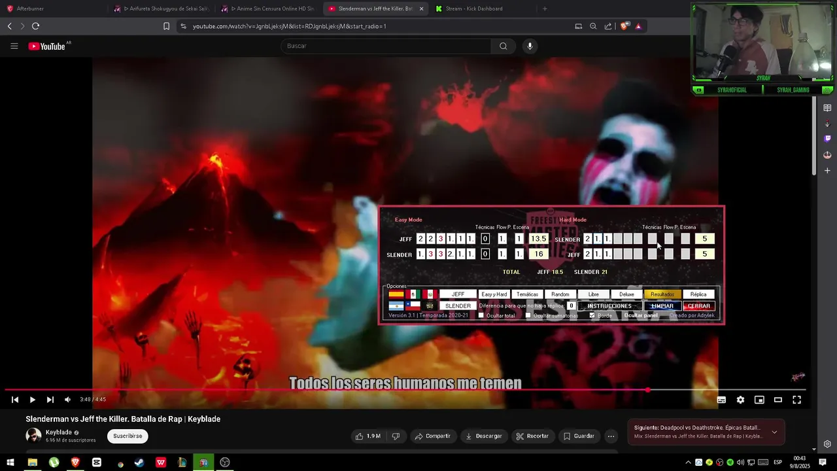Open the more actions ellipsis under the video
The width and height of the screenshot is (837, 471).
611,436
